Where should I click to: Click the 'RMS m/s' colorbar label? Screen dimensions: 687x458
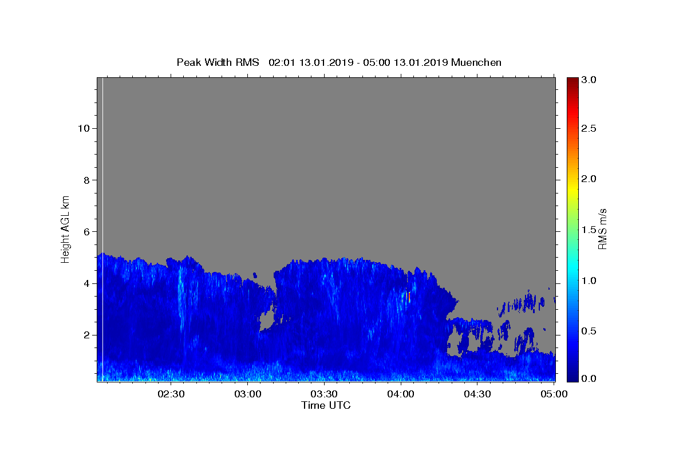point(602,229)
